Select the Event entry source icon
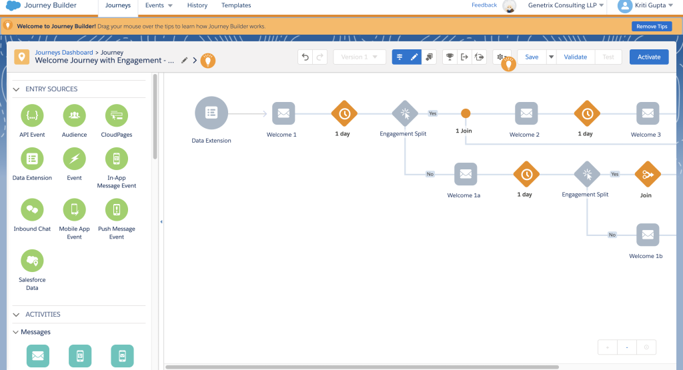683x370 pixels. 75,159
